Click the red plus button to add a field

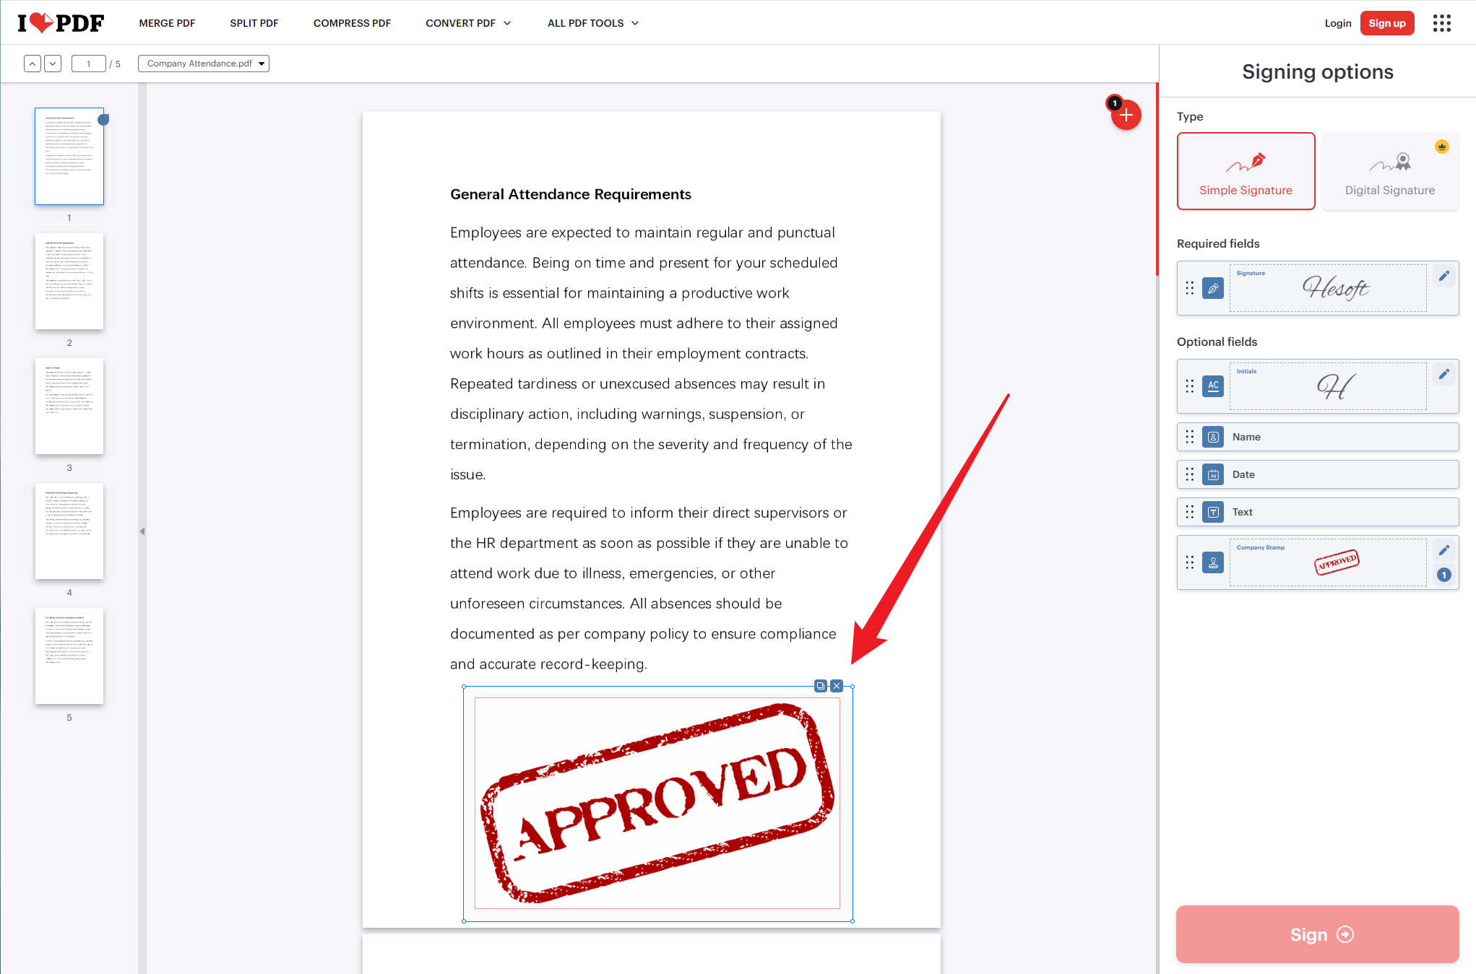point(1125,114)
